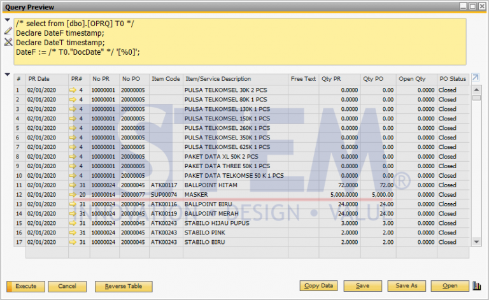The image size is (489, 300).
Task: Select the item code cell 'ATK00119'
Action: (166, 213)
